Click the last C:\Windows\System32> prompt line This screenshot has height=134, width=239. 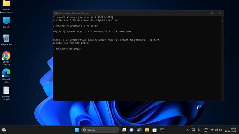pos(67,48)
